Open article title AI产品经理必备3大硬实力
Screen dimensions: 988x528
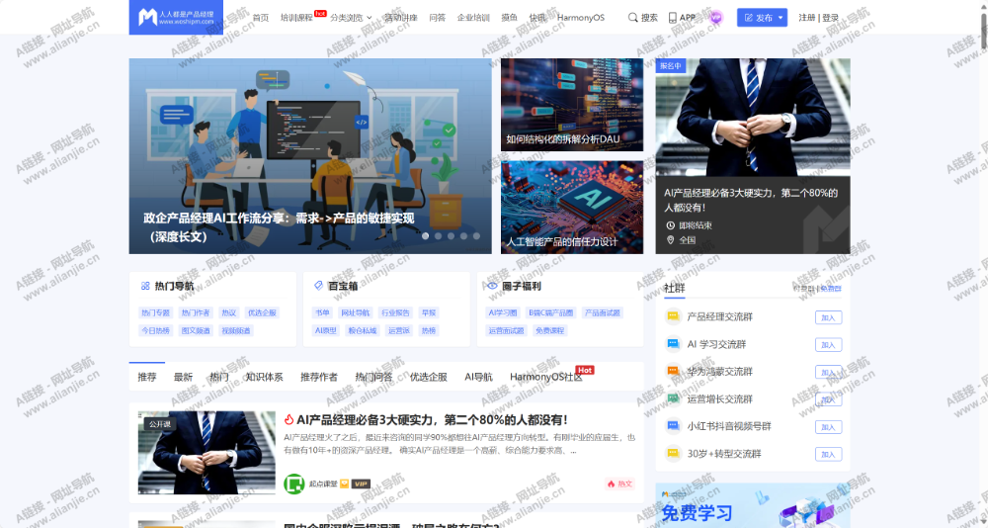[x=433, y=419]
